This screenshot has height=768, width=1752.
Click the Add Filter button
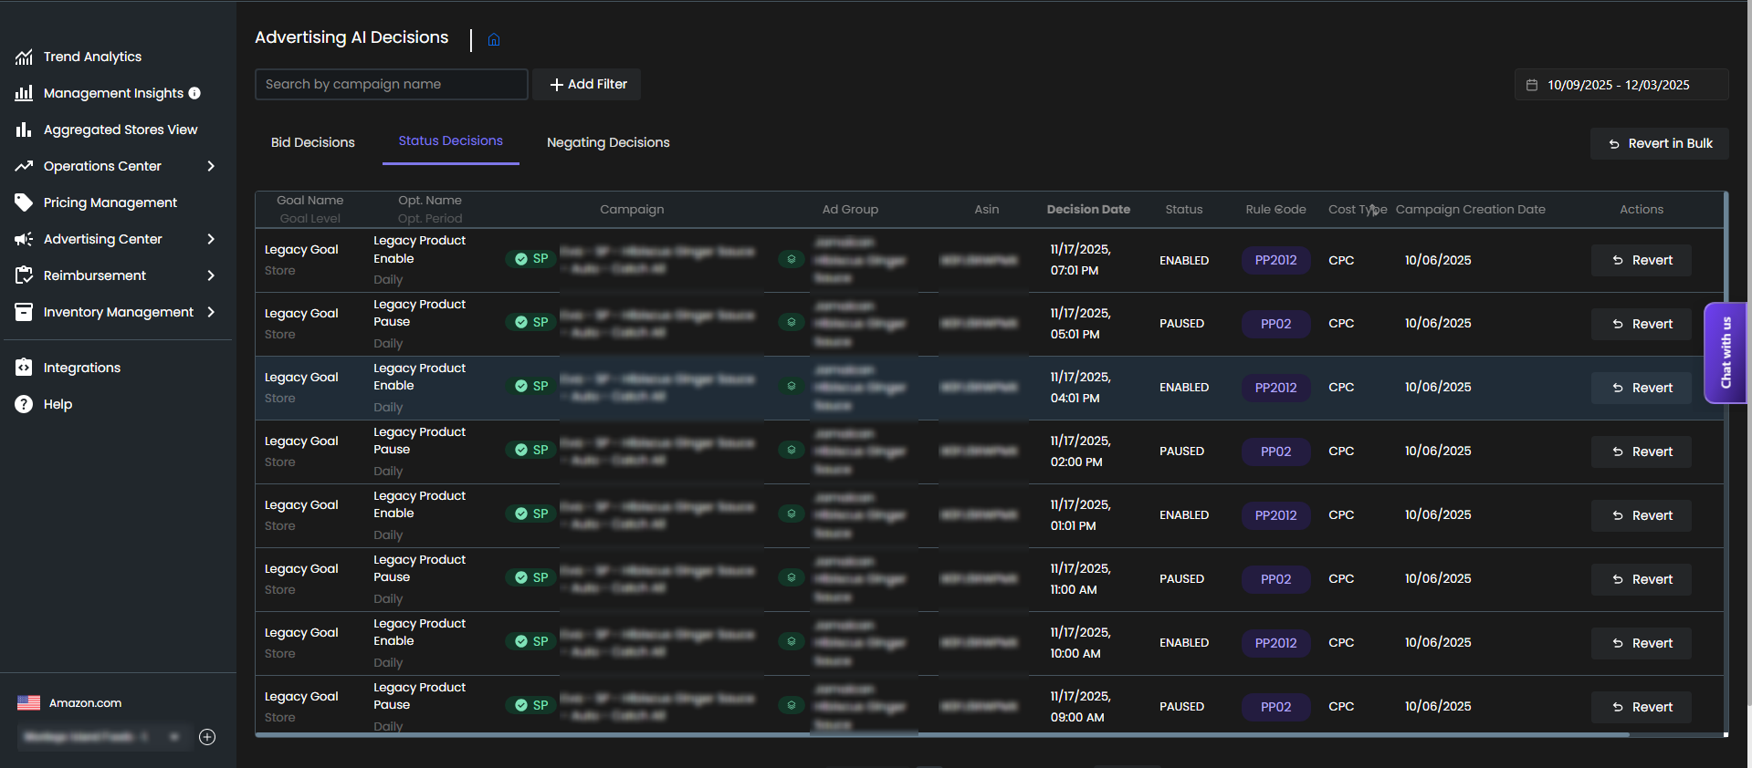pyautogui.click(x=587, y=84)
